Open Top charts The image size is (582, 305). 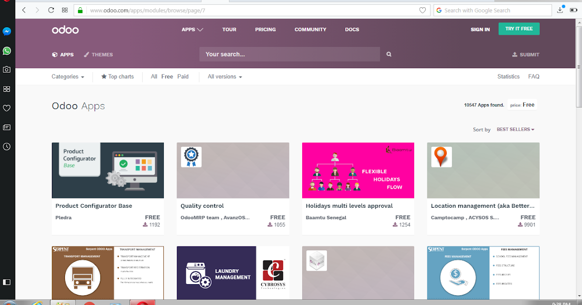click(117, 76)
